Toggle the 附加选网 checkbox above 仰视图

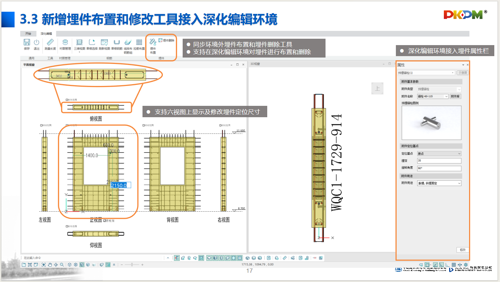point(67,226)
